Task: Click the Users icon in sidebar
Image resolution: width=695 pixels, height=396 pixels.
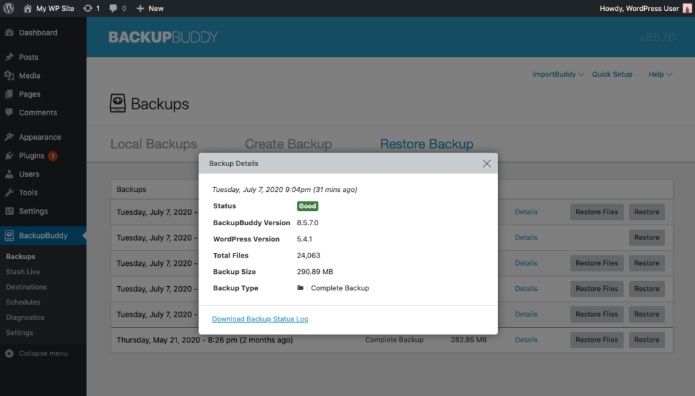Action: click(x=10, y=174)
